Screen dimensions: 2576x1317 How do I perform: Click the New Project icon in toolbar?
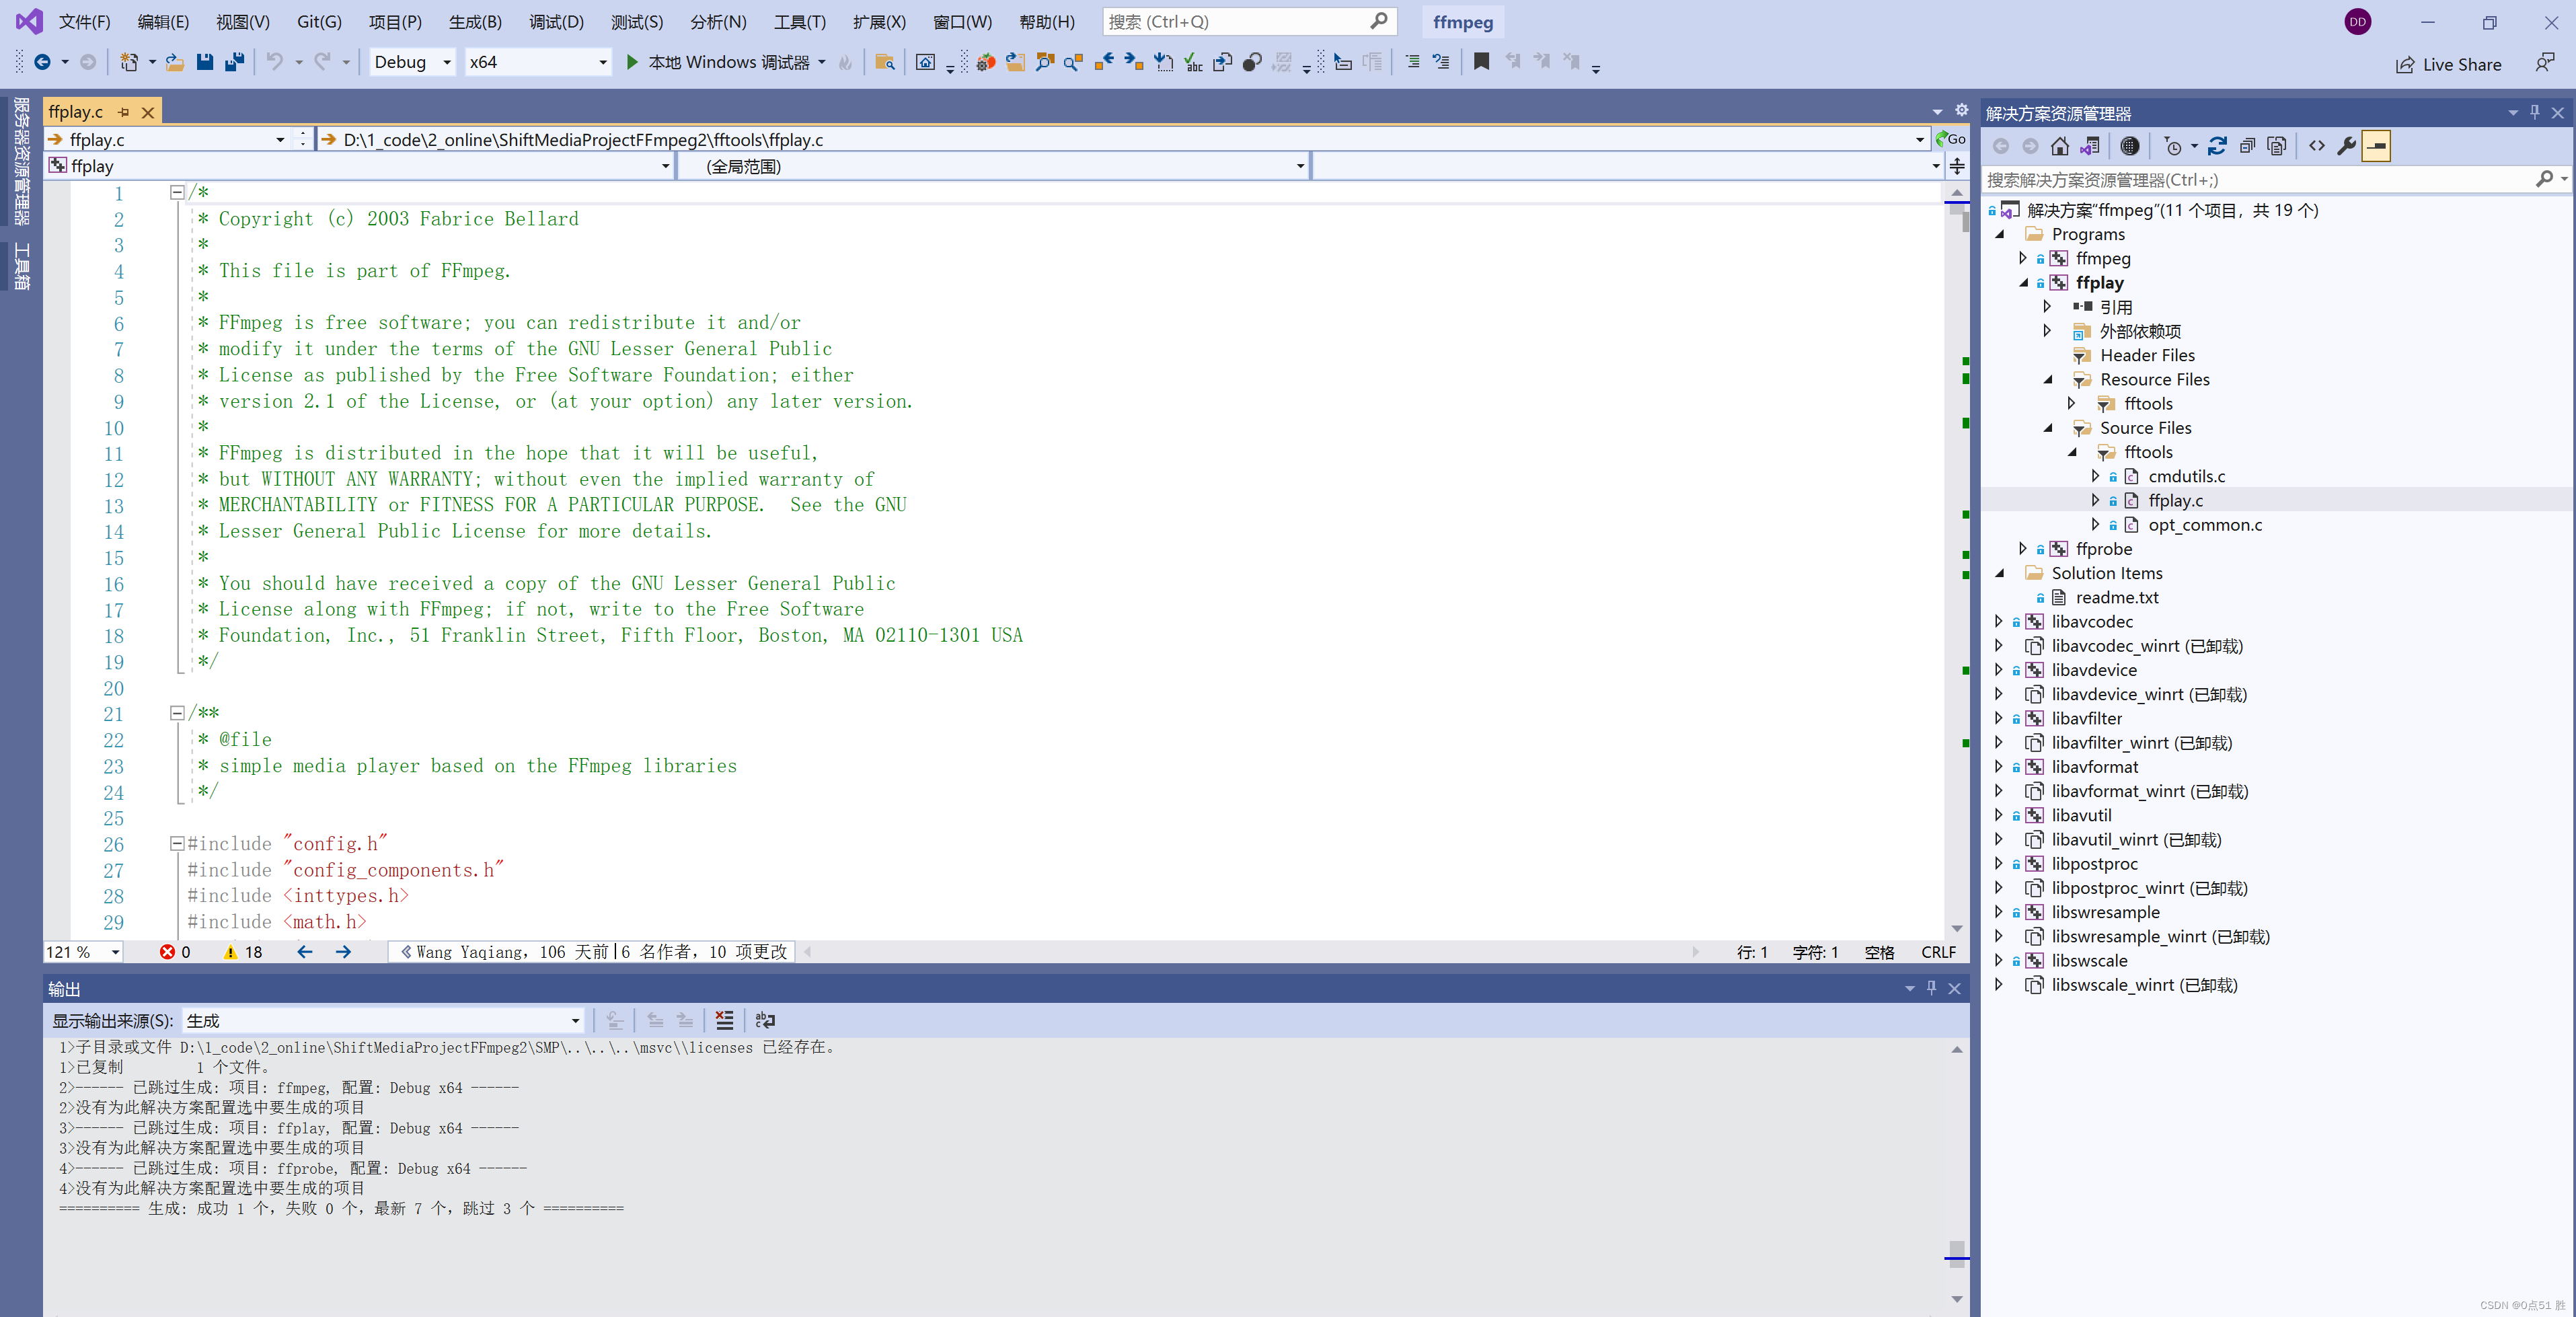129,62
